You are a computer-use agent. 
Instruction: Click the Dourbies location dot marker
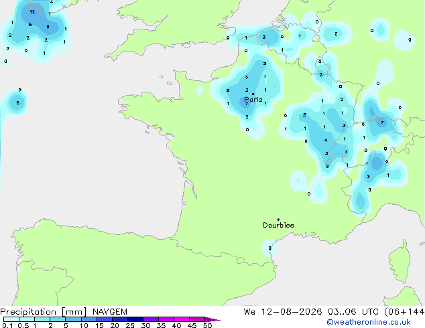(x=278, y=220)
